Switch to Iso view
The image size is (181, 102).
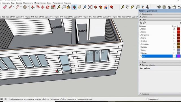[159, 7]
